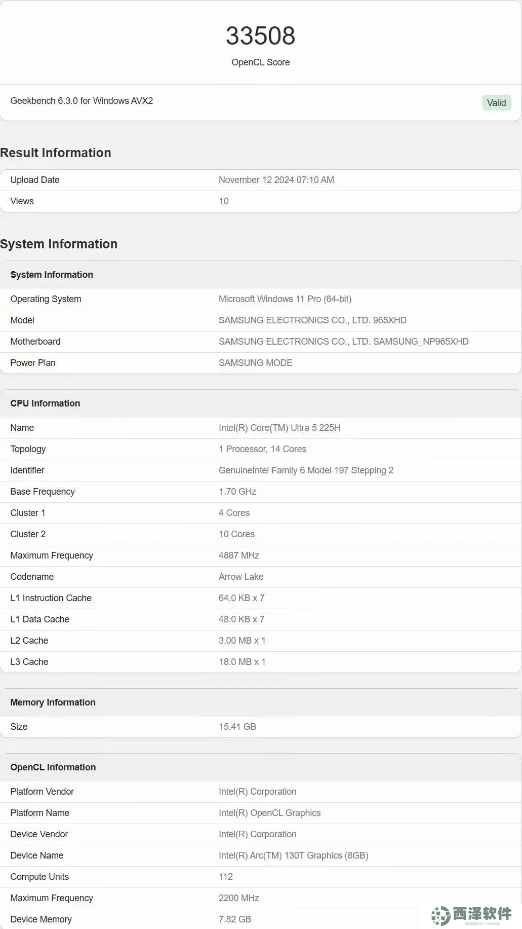Click the green Valid badge
522x929 pixels.
(x=496, y=103)
